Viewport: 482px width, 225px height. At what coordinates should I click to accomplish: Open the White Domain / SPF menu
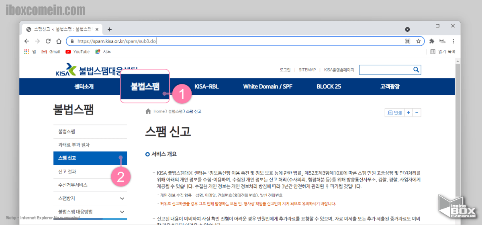pos(268,86)
